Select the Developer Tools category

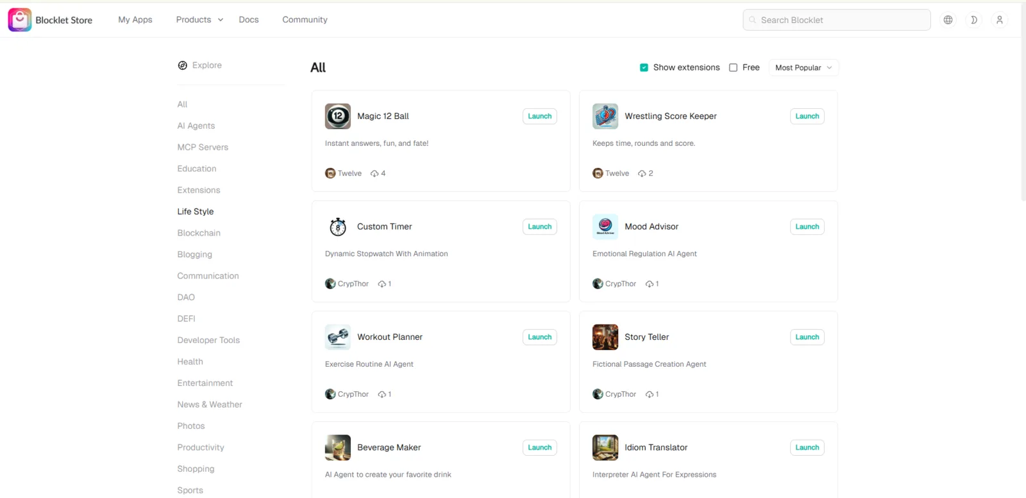(x=208, y=341)
